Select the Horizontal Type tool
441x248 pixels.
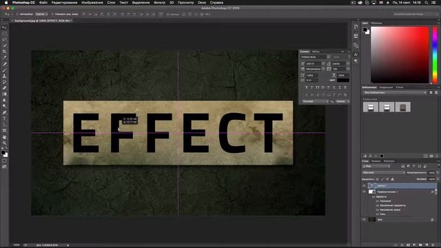click(4, 118)
